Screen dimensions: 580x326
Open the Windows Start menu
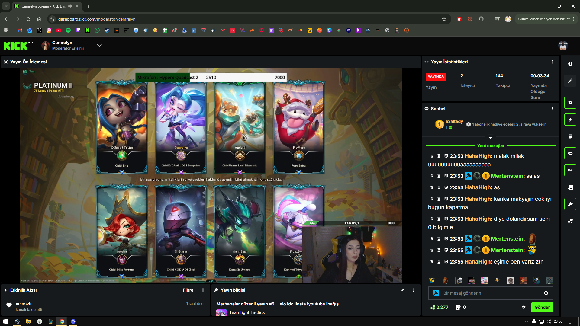pyautogui.click(x=5, y=321)
